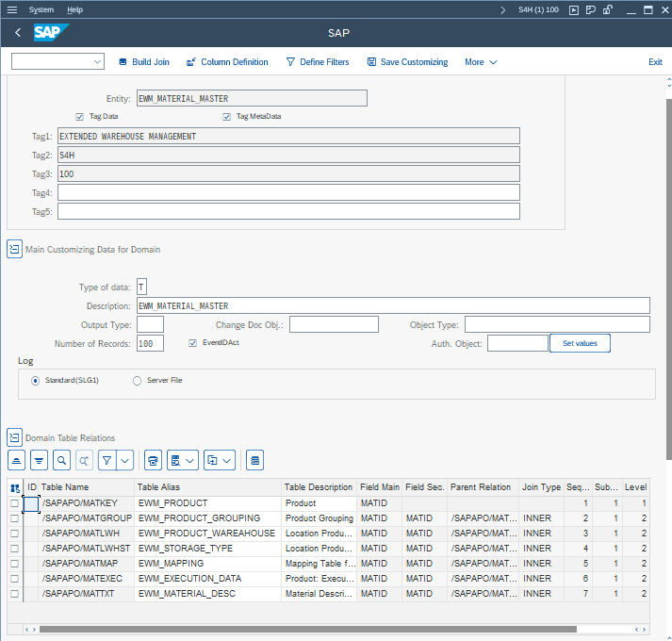Screen dimensions: 672x641
Task: Open the filter dropdown arrow in table toolbar
Action: pos(124,460)
